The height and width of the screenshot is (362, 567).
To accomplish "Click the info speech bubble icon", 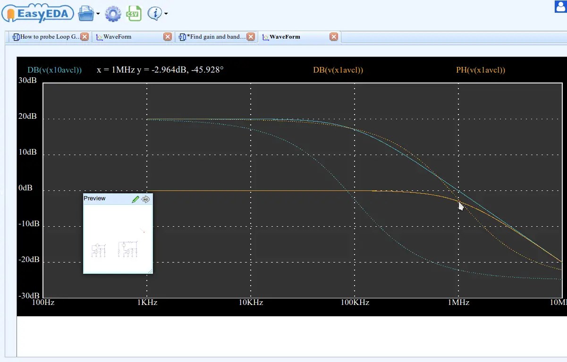I will click(x=154, y=13).
